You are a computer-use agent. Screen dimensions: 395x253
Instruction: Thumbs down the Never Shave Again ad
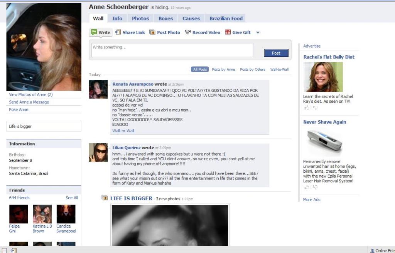click(x=315, y=187)
